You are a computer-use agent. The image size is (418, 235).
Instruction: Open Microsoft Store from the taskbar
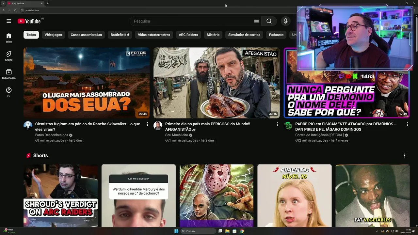pos(234,231)
